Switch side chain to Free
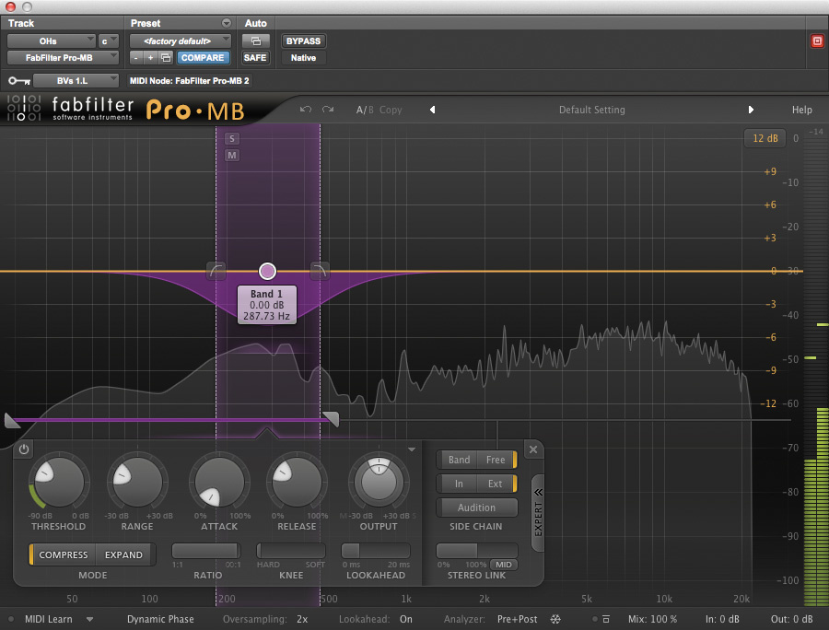 496,460
